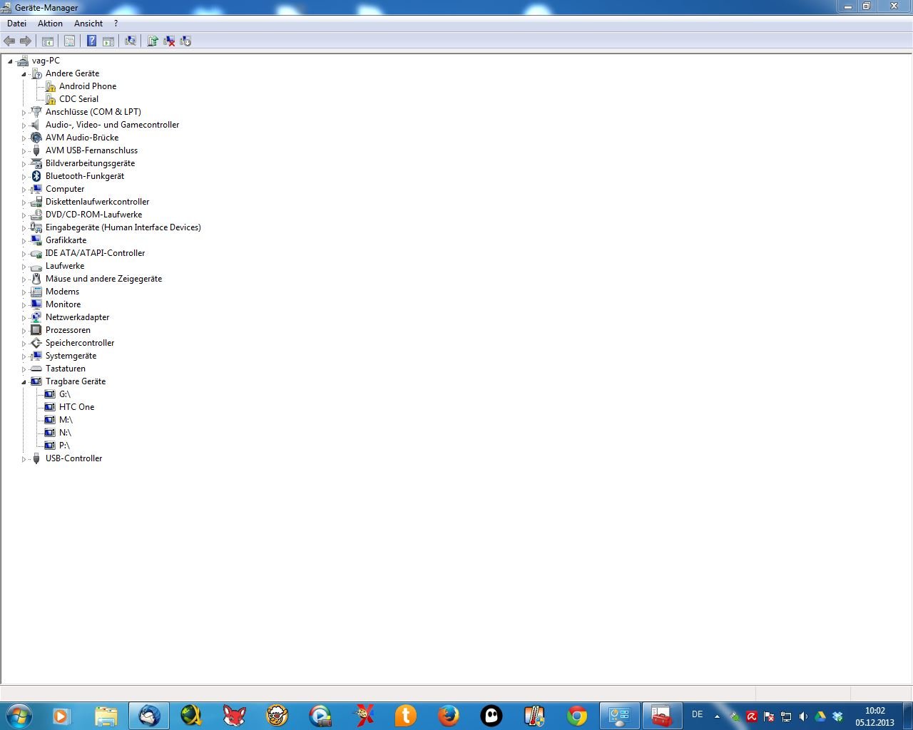
Task: Expand the Bluetooth-Funkgerät category
Action: 24,177
